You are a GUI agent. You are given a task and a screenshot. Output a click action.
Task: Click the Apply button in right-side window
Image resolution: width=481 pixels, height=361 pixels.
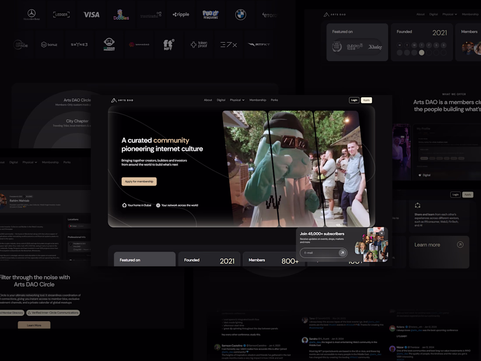pos(467,195)
